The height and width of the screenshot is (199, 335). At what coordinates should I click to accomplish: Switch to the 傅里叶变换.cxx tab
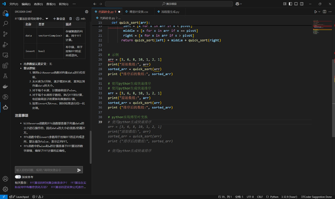click(x=137, y=12)
